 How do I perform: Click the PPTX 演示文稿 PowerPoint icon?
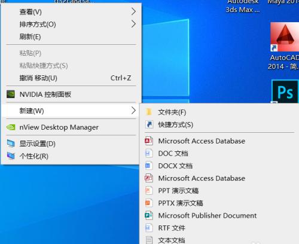point(149,203)
